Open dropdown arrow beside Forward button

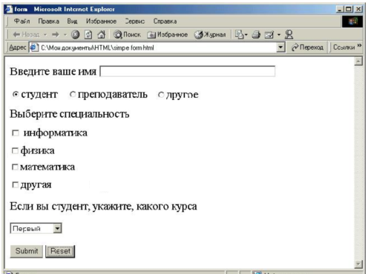pyautogui.click(x=65, y=35)
